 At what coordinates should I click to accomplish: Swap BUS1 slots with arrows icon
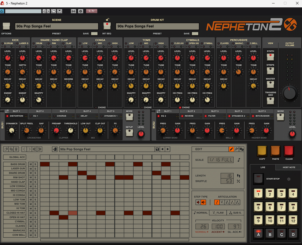click(x=7, y=111)
